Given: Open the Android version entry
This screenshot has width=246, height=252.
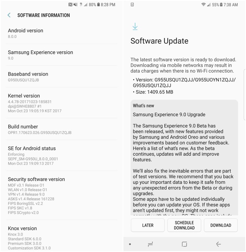Looking at the screenshot, I should point(61,33).
